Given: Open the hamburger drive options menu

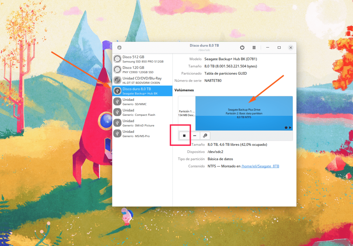Looking at the screenshot, I should click(x=254, y=47).
